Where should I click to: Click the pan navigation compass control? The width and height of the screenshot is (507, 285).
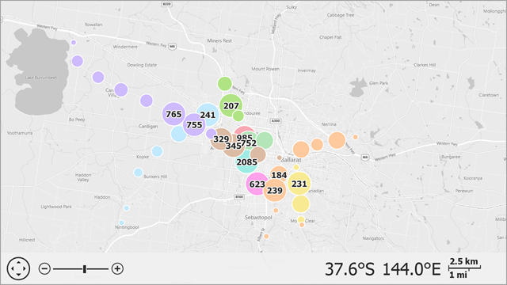(18, 268)
